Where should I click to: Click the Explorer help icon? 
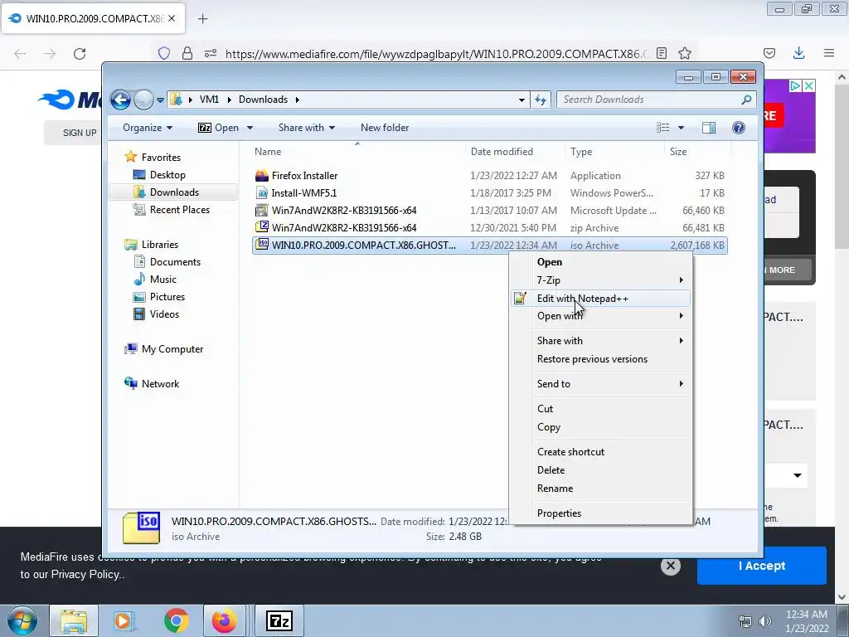tap(739, 128)
